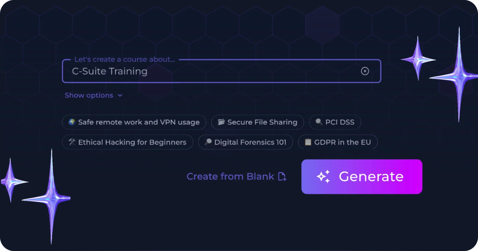Generate the course
Image resolution: width=478 pixels, height=251 pixels.
(362, 177)
